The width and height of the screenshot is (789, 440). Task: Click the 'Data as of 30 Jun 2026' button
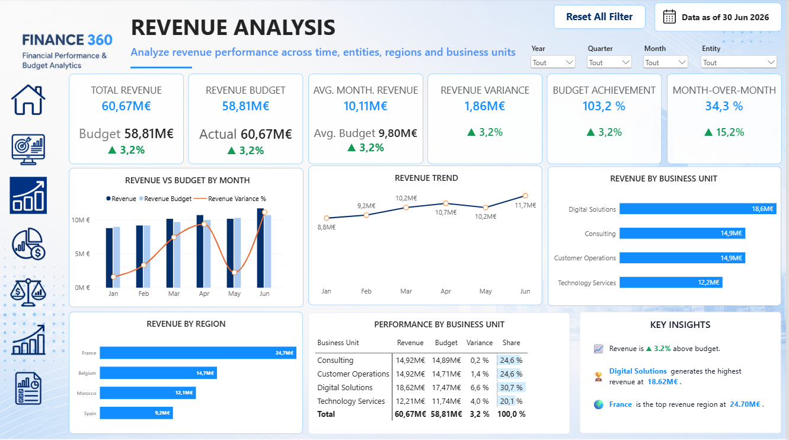point(718,17)
